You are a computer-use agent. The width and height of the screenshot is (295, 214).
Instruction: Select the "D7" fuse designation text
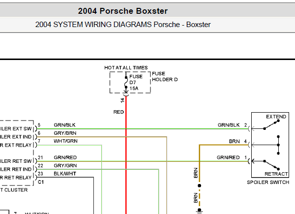133,83
